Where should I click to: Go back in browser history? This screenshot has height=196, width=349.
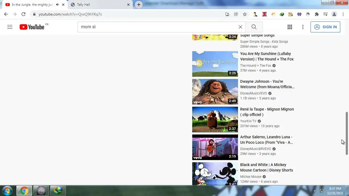point(6,14)
